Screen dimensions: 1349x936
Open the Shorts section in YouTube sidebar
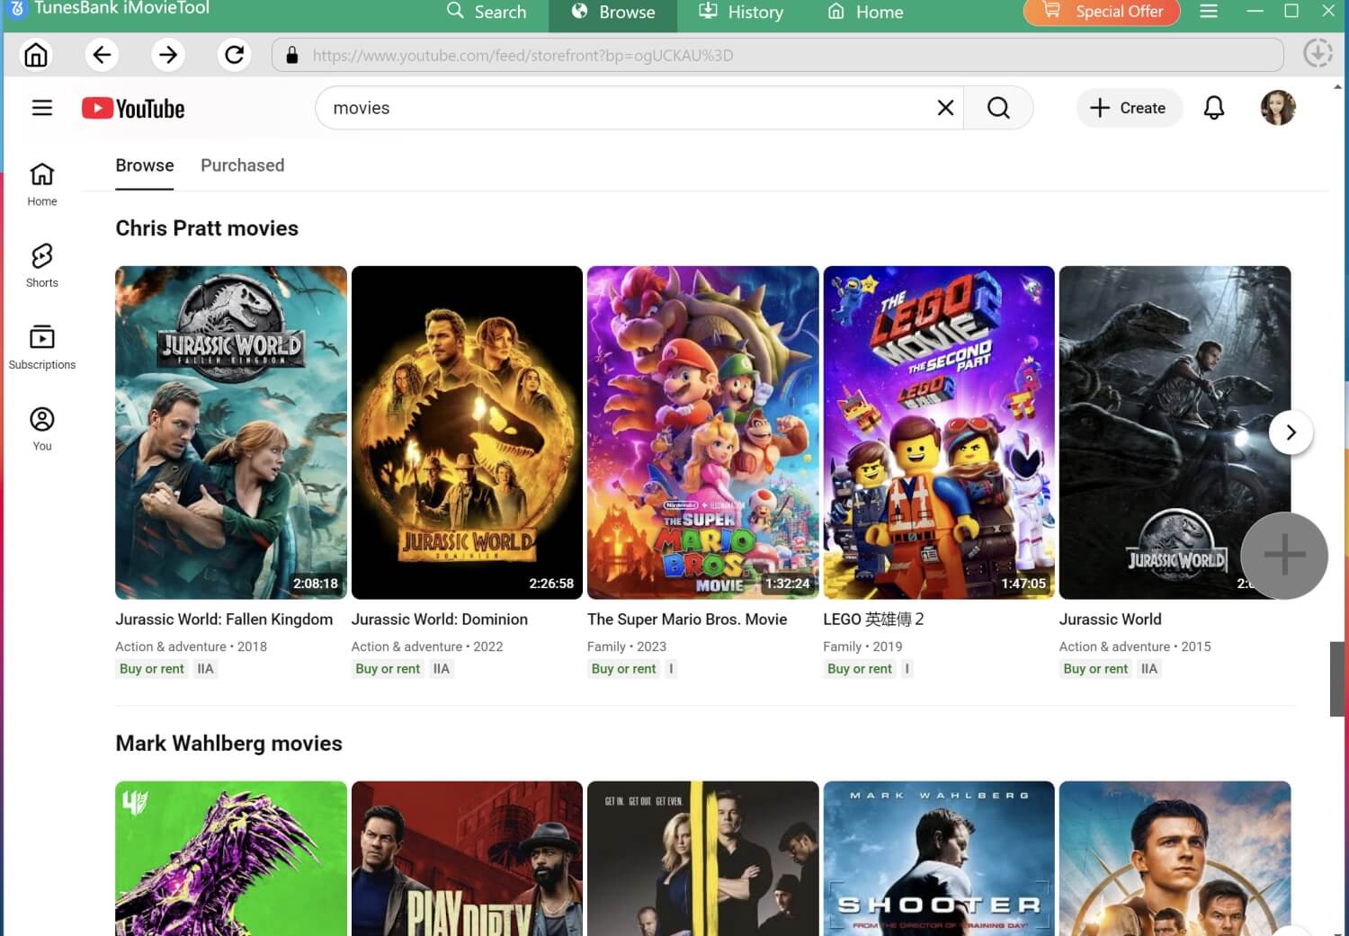pyautogui.click(x=41, y=263)
